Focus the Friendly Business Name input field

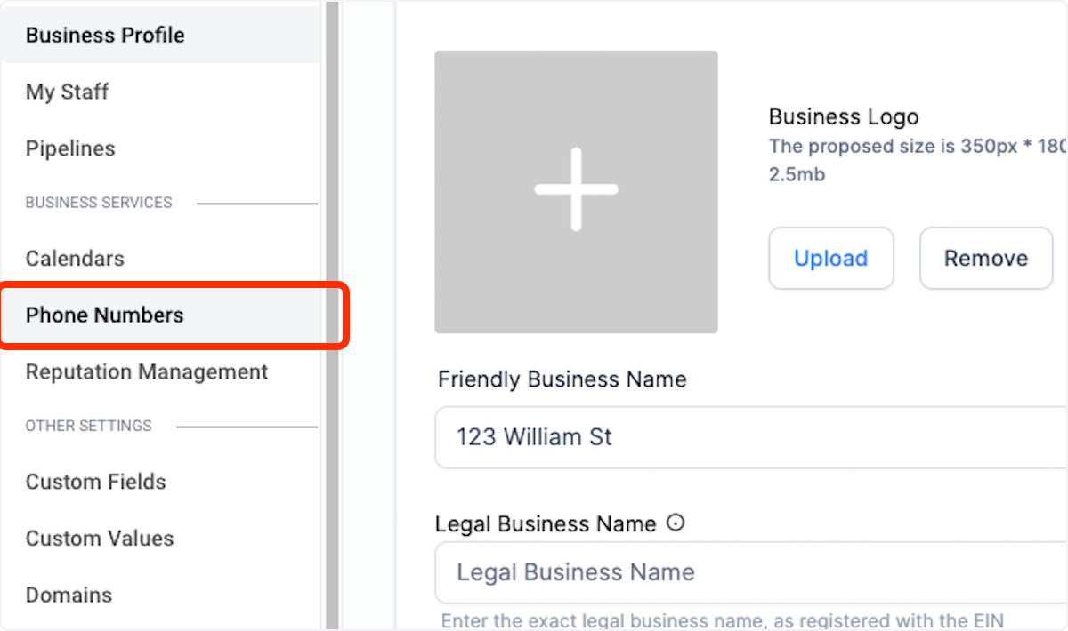(x=748, y=437)
